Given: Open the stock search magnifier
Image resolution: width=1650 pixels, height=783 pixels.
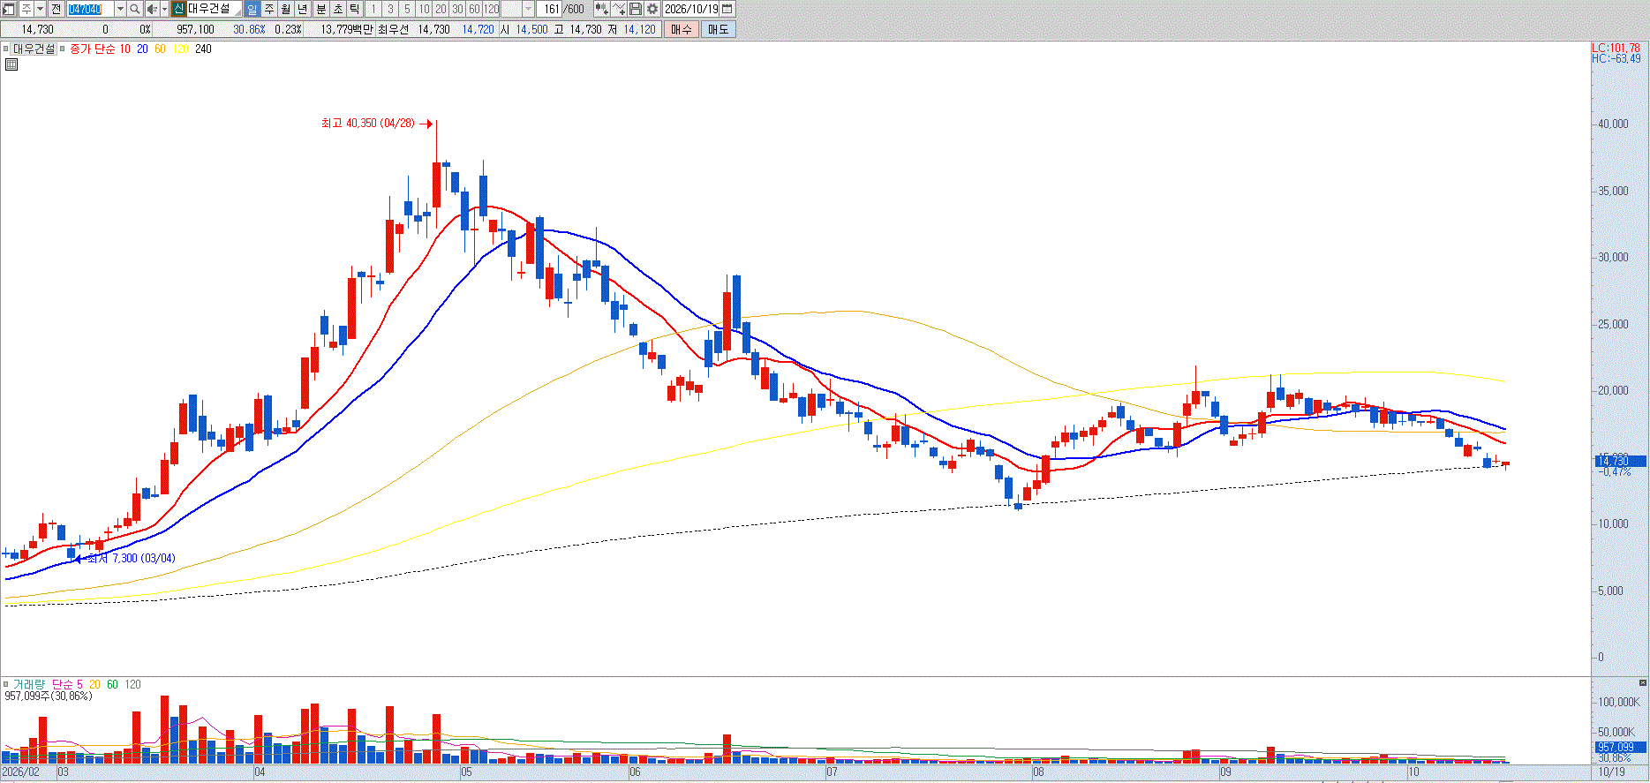Looking at the screenshot, I should pos(134,9).
